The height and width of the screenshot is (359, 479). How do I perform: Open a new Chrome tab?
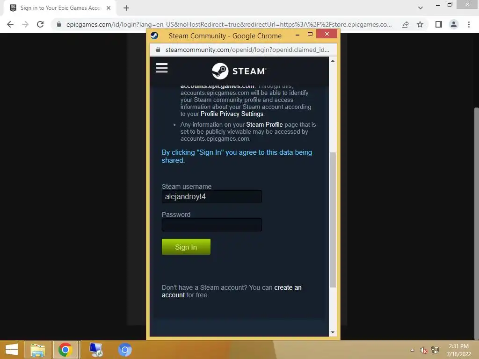point(126,8)
